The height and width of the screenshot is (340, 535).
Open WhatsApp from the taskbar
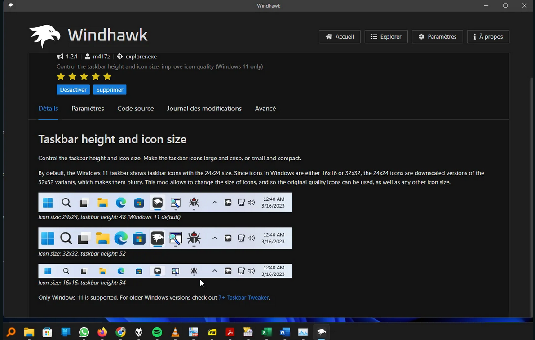pyautogui.click(x=84, y=332)
